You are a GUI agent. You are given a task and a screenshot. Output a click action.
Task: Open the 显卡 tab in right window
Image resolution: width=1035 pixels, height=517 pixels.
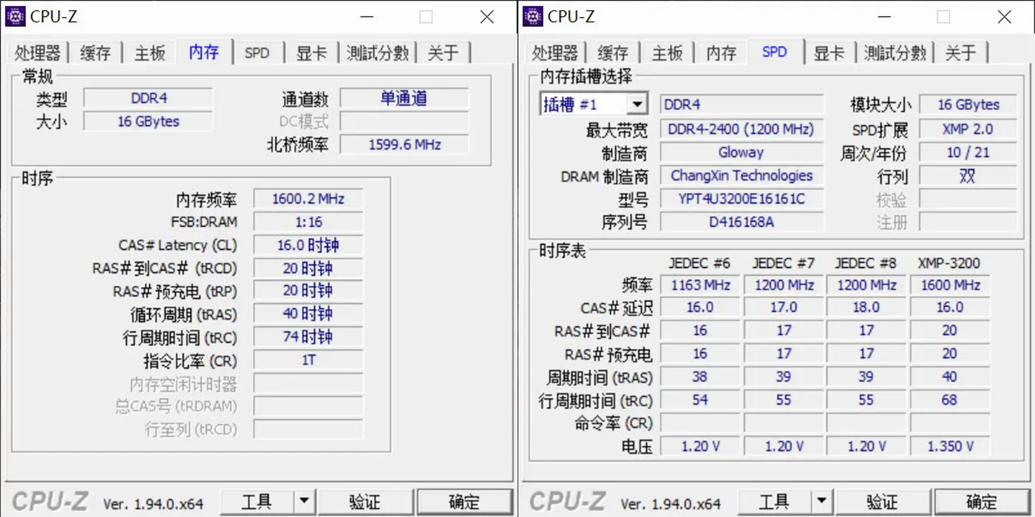(829, 53)
